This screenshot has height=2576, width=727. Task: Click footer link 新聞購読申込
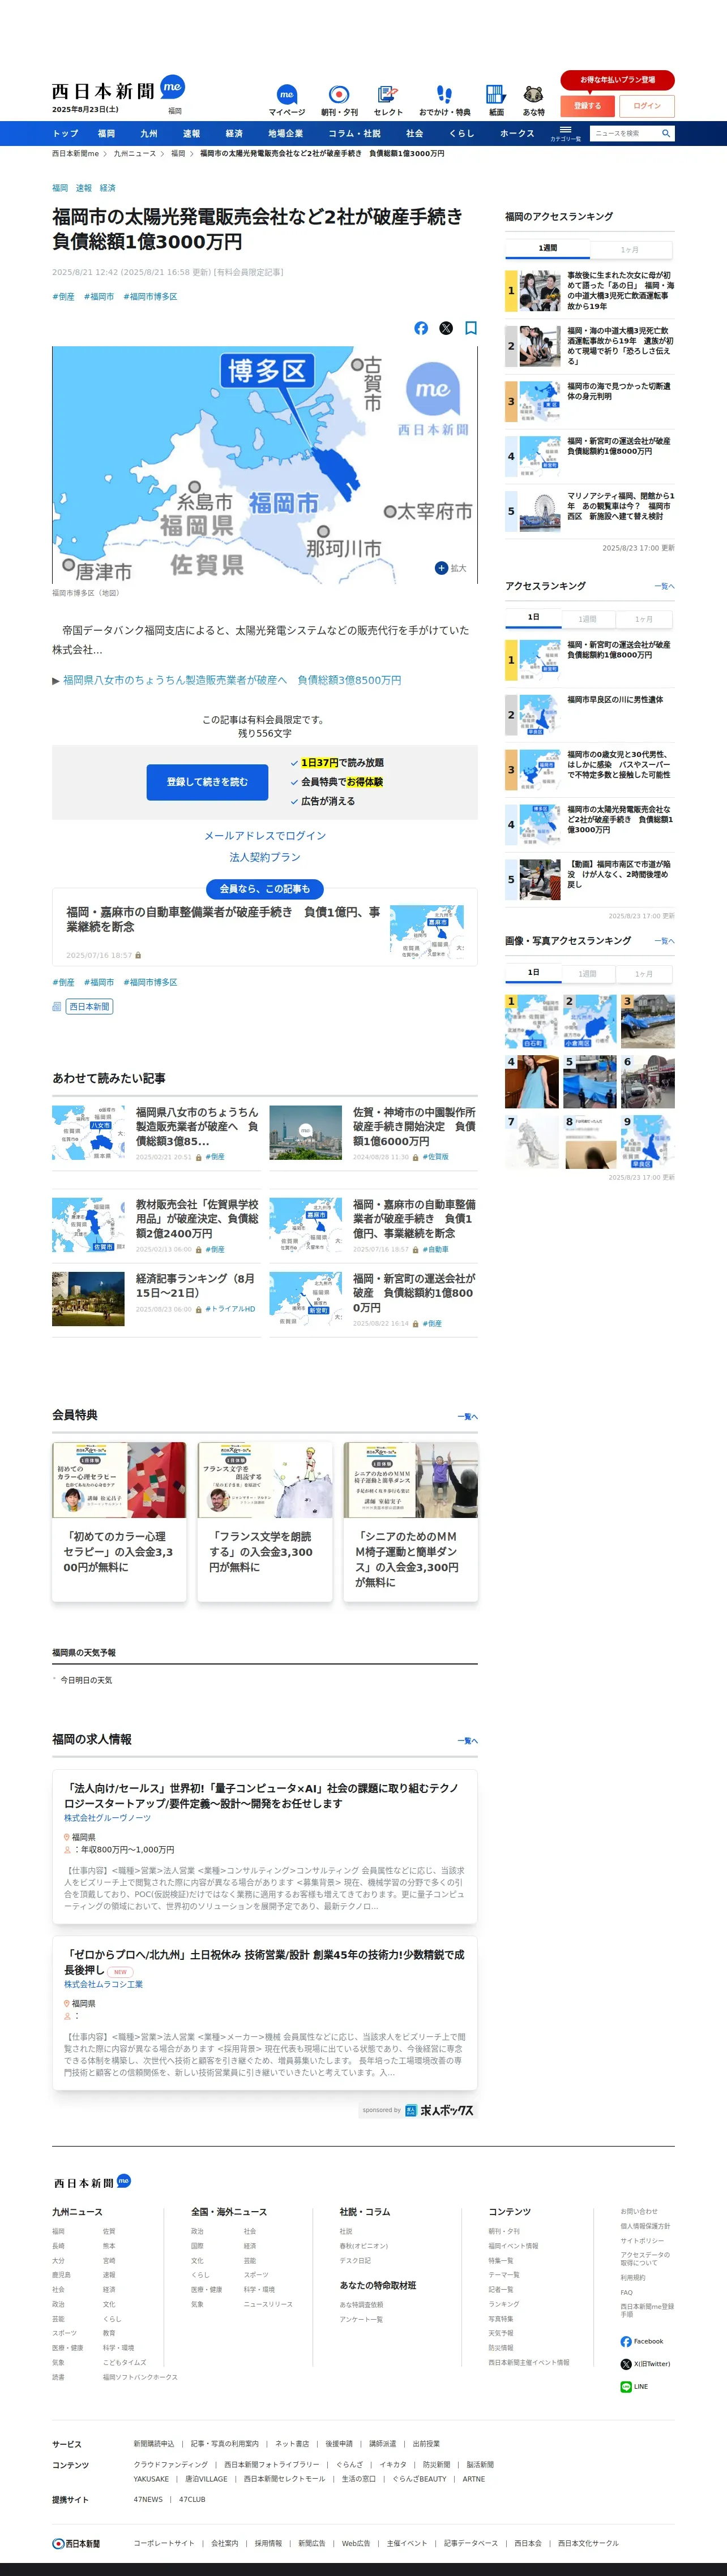click(x=154, y=2444)
